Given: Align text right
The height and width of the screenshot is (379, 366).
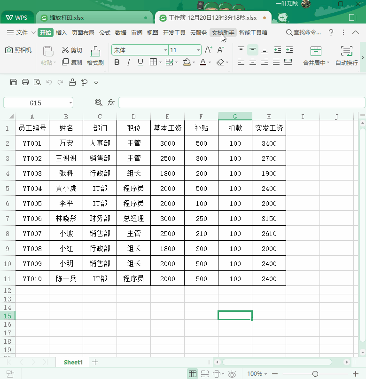Looking at the screenshot, I should point(265,62).
